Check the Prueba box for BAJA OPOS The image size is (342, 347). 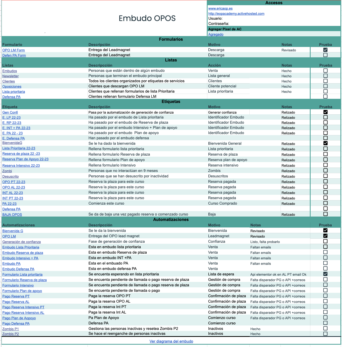(x=325, y=214)
